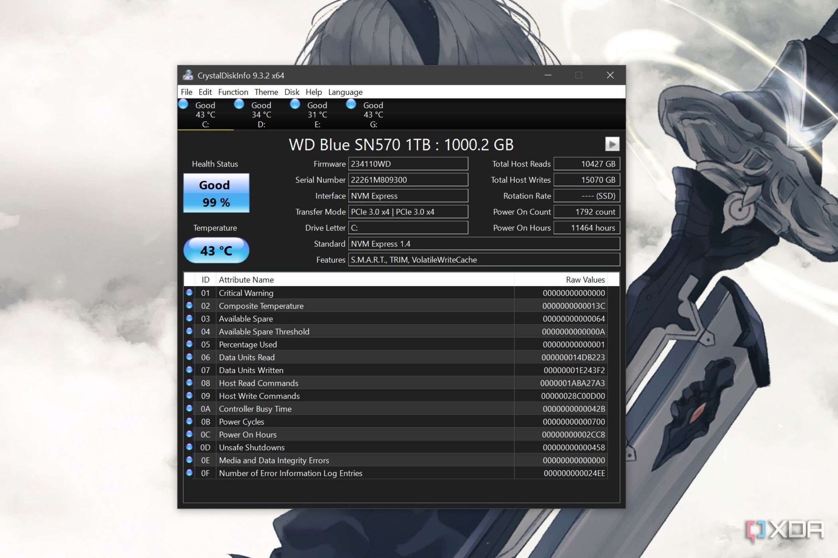Click the Interface field NVM Express

click(408, 196)
